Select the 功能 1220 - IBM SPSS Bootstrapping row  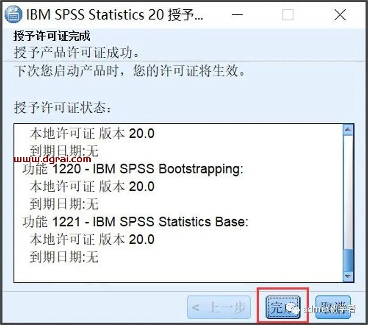pyautogui.click(x=133, y=169)
